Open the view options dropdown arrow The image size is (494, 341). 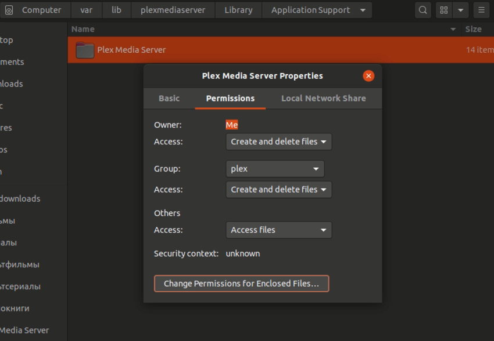(460, 10)
